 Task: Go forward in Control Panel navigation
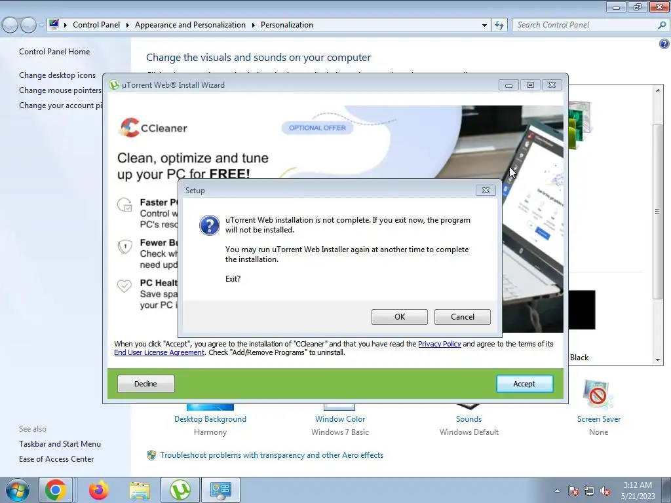[x=28, y=26]
